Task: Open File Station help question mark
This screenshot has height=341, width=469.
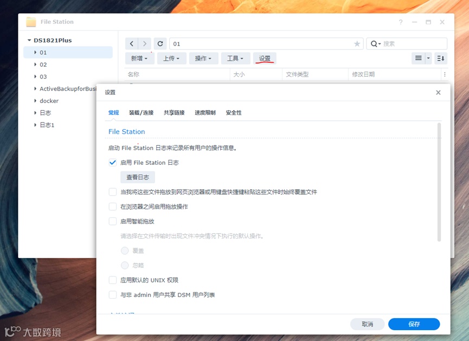Action: tap(401, 22)
